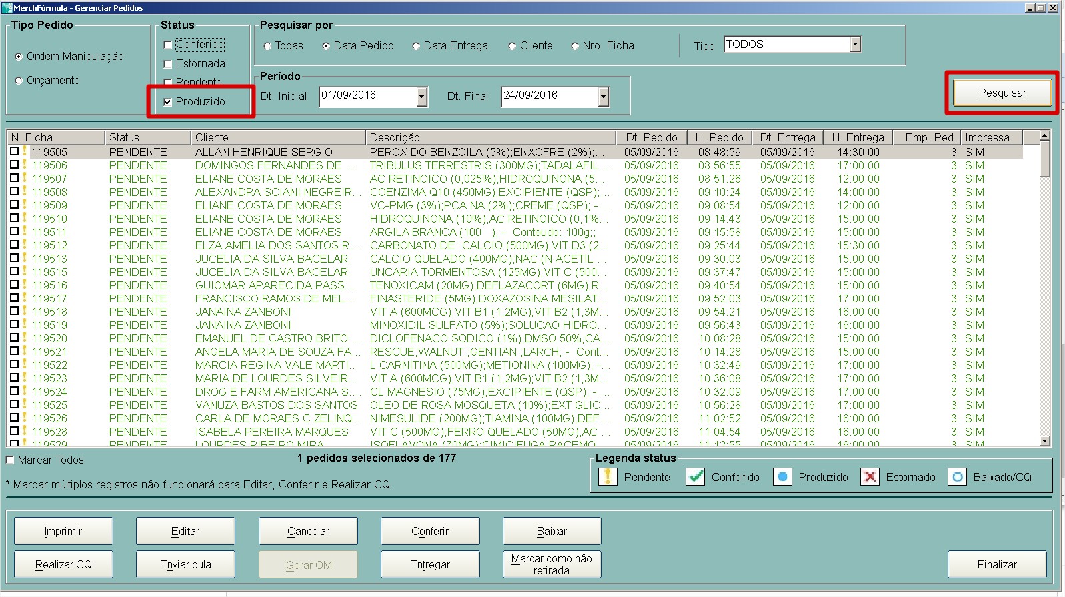Click the Produzido blue circle legend icon
Screen dimensions: 1065x597
[x=782, y=477]
